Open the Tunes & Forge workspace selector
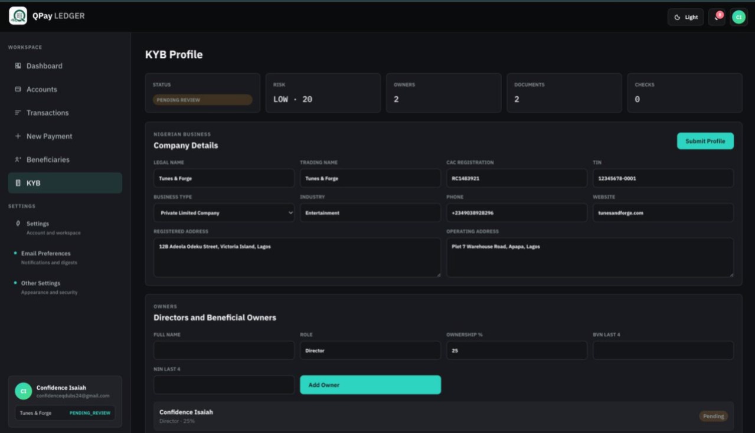755x433 pixels. point(65,413)
